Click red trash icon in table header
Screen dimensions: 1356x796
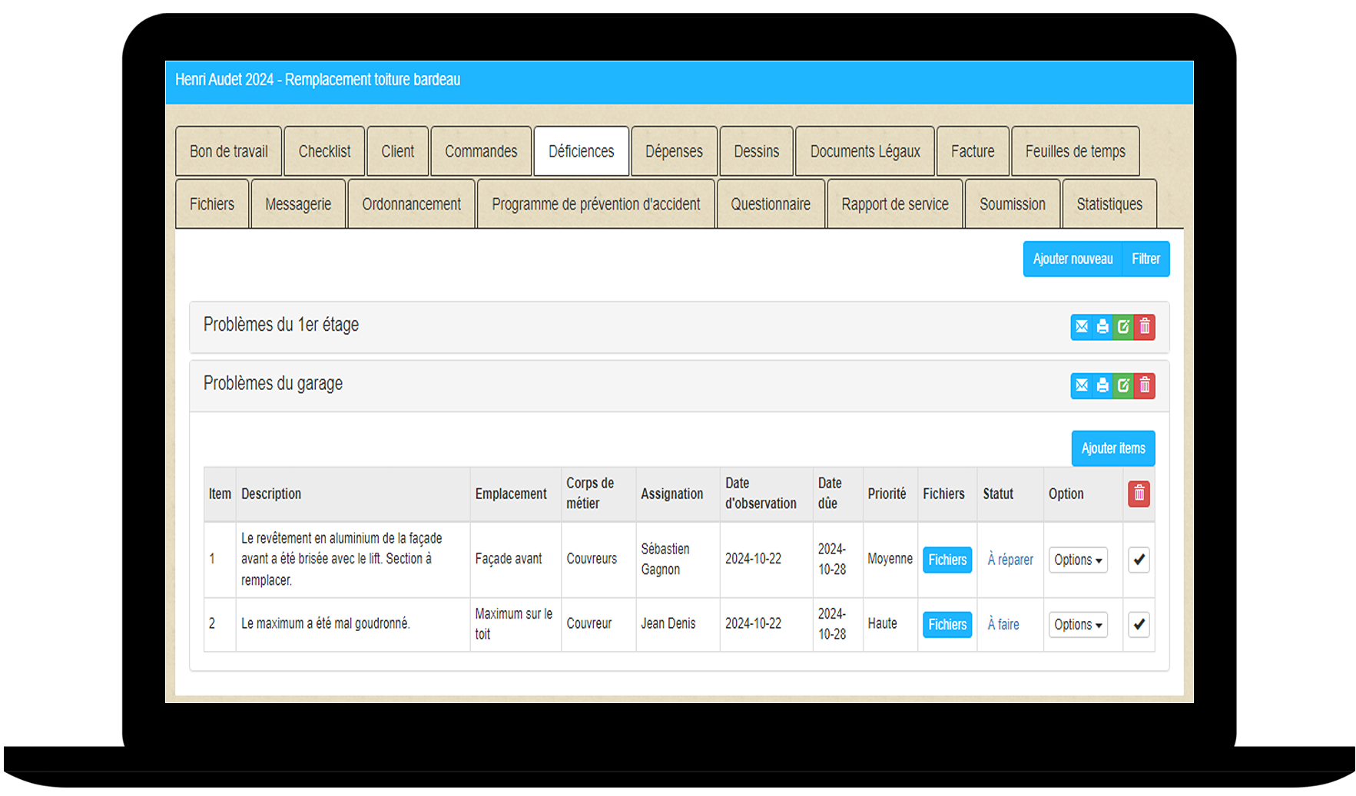coord(1139,494)
